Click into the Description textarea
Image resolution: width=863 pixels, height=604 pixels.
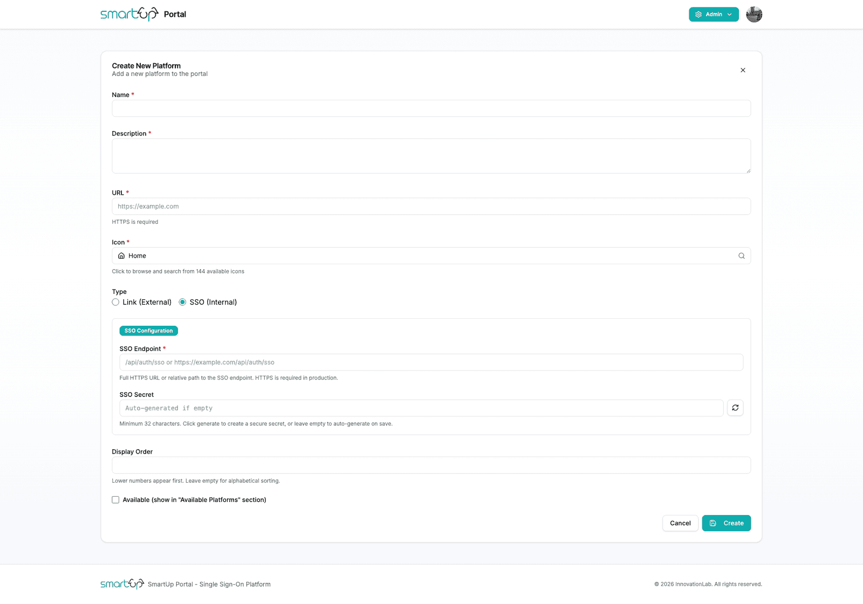431,156
